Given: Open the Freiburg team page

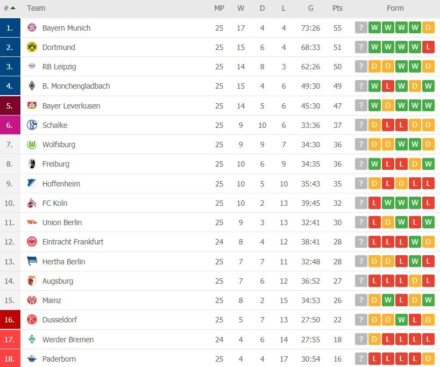Looking at the screenshot, I should point(57,164).
